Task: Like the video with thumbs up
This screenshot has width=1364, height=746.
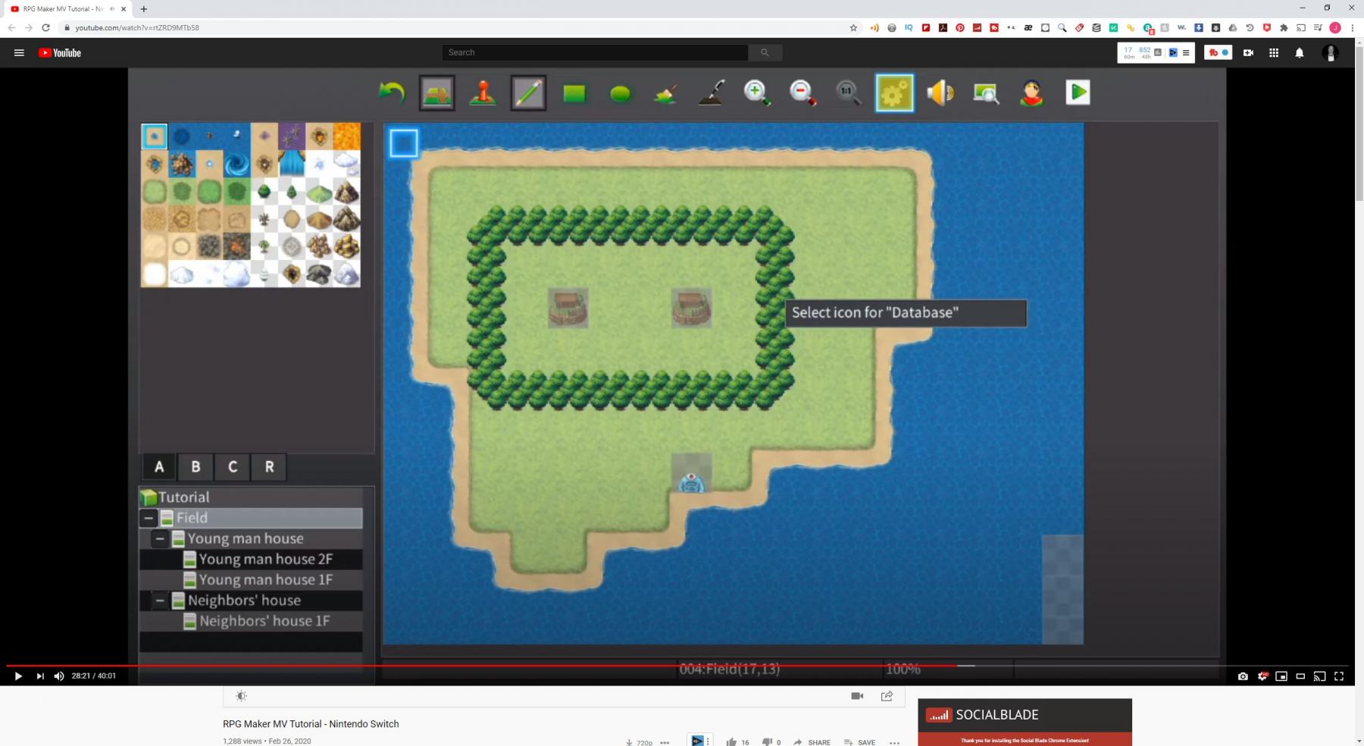Action: click(731, 741)
